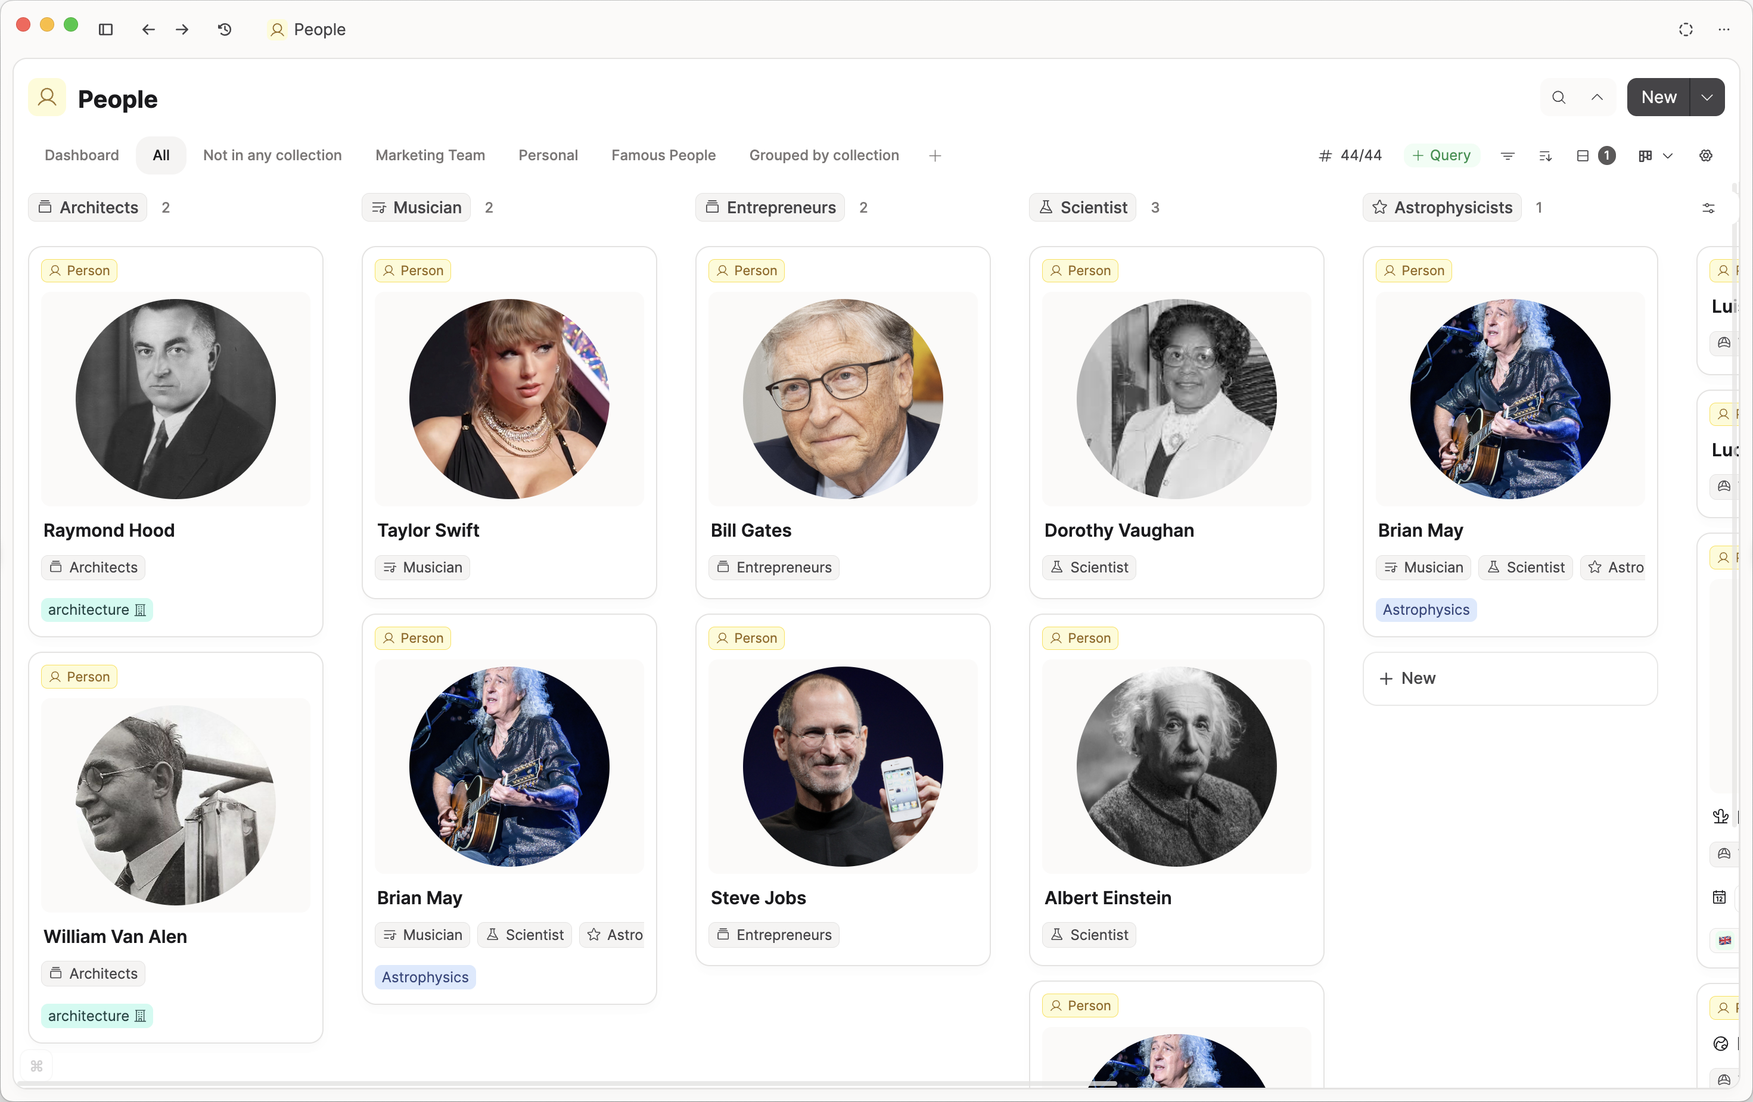Open search with the magnifier icon
Screen dimensions: 1753x1102
1558,97
